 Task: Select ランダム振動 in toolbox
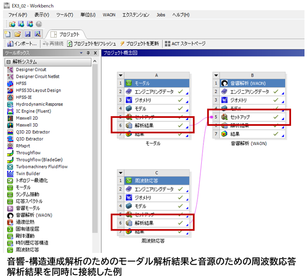[x=27, y=194]
